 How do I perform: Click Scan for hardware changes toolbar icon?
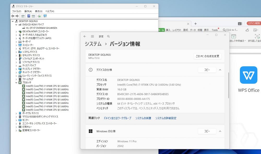coord(39,16)
